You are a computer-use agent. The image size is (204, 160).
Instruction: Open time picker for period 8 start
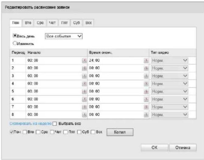[x=85, y=115]
